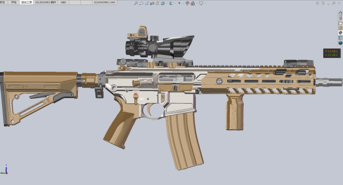Image resolution: width=343 pixels, height=185 pixels.
Task: Click the View Orientation cube icon
Action: (163, 3)
